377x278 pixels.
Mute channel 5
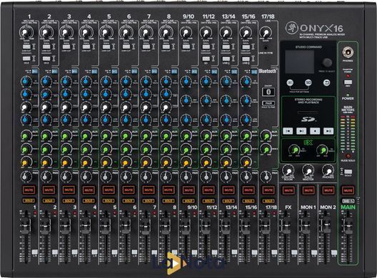coord(109,190)
